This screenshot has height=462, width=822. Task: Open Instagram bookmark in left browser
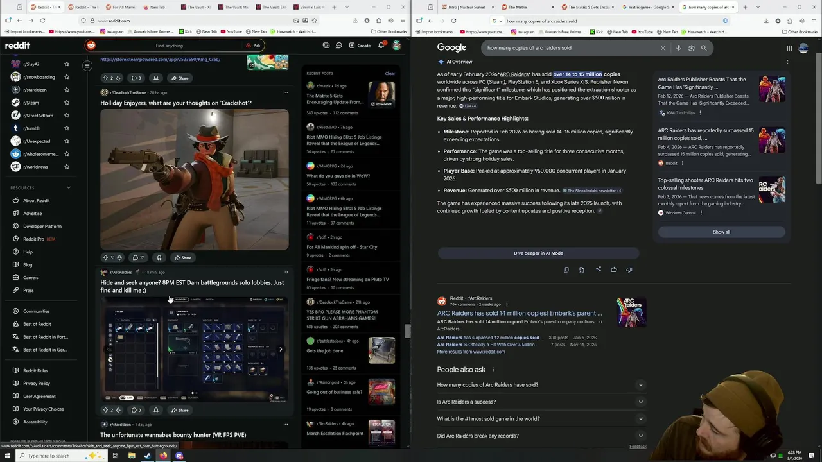[x=112, y=31]
